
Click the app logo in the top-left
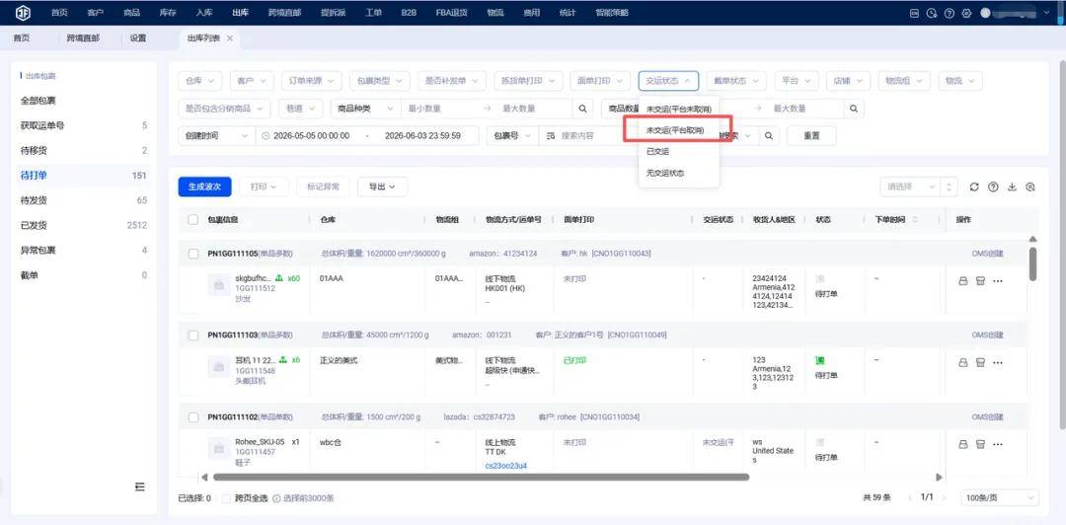tap(23, 12)
